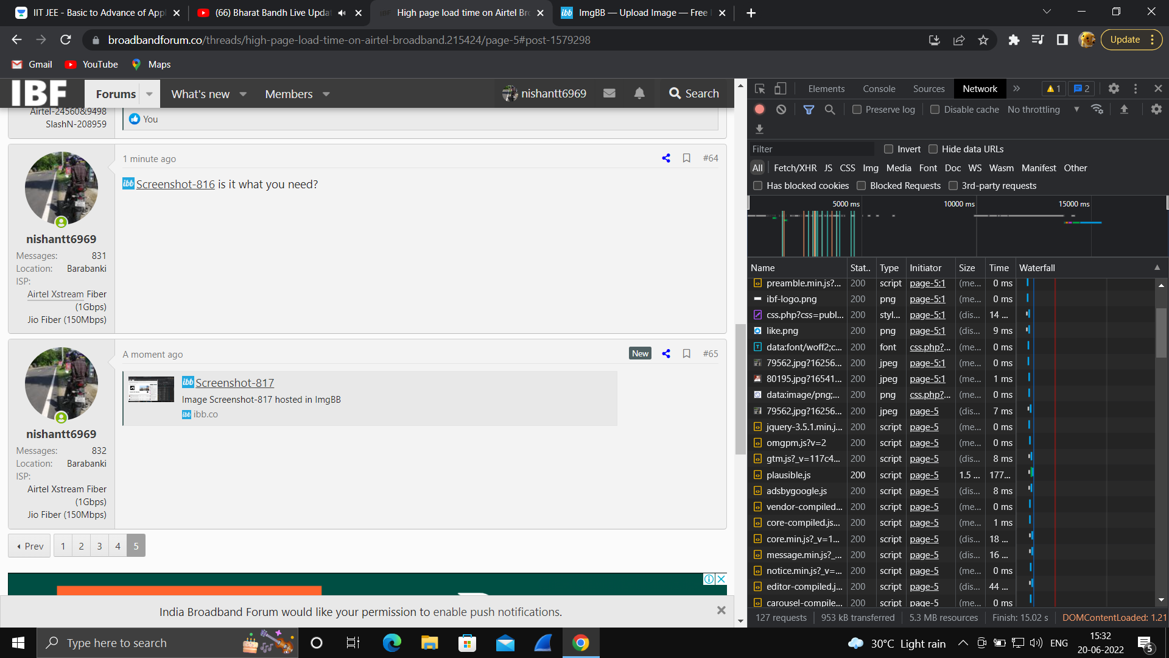Open the issues count badge showing 2
The image size is (1169, 658).
pyautogui.click(x=1081, y=89)
